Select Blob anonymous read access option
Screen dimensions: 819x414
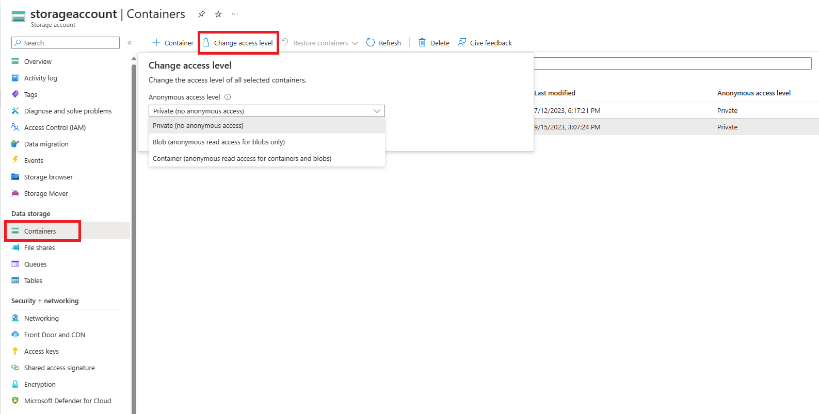(x=266, y=142)
